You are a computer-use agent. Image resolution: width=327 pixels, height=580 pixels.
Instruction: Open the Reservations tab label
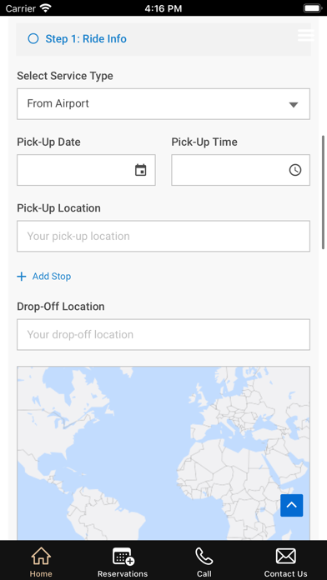pos(123,573)
